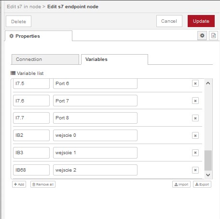Image resolution: width=220 pixels, height=219 pixels.
Task: Add a new variable to list
Action: [19, 184]
